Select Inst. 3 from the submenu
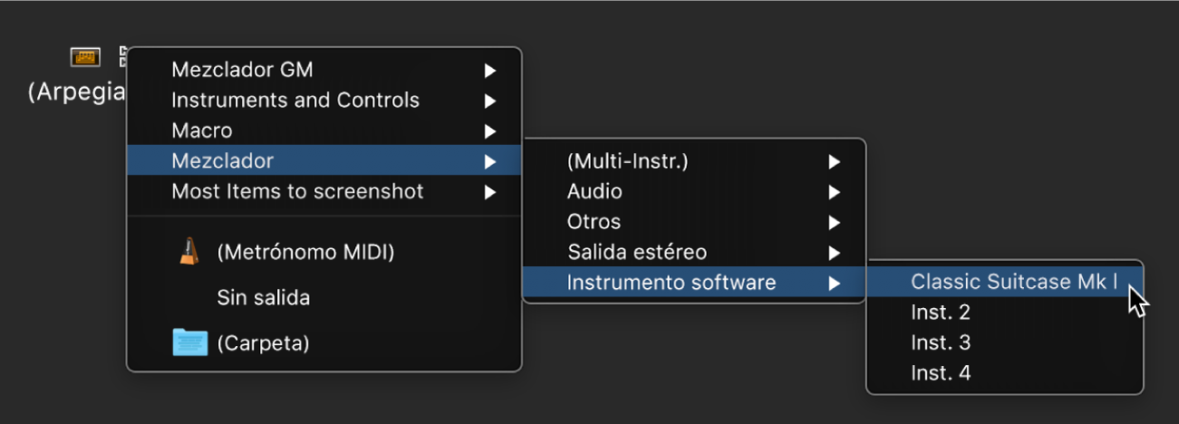 click(x=941, y=342)
